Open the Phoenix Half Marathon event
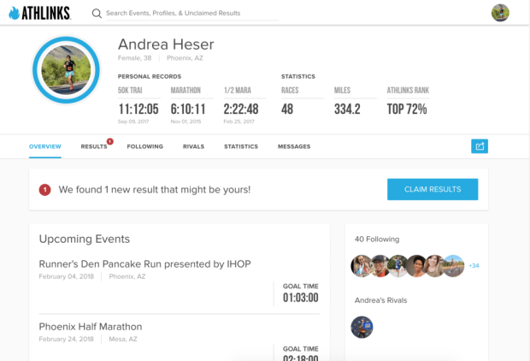530x361 pixels. [91, 326]
